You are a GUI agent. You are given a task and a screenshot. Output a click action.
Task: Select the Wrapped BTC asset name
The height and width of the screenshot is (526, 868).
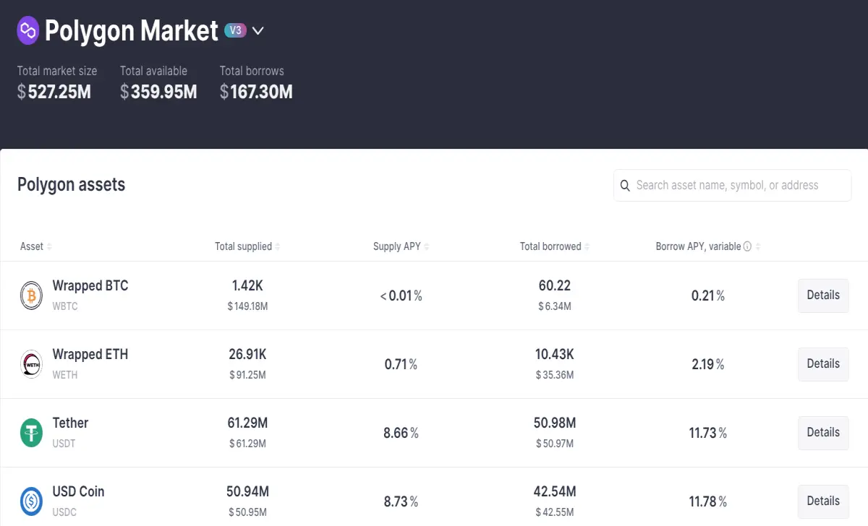pyautogui.click(x=90, y=286)
